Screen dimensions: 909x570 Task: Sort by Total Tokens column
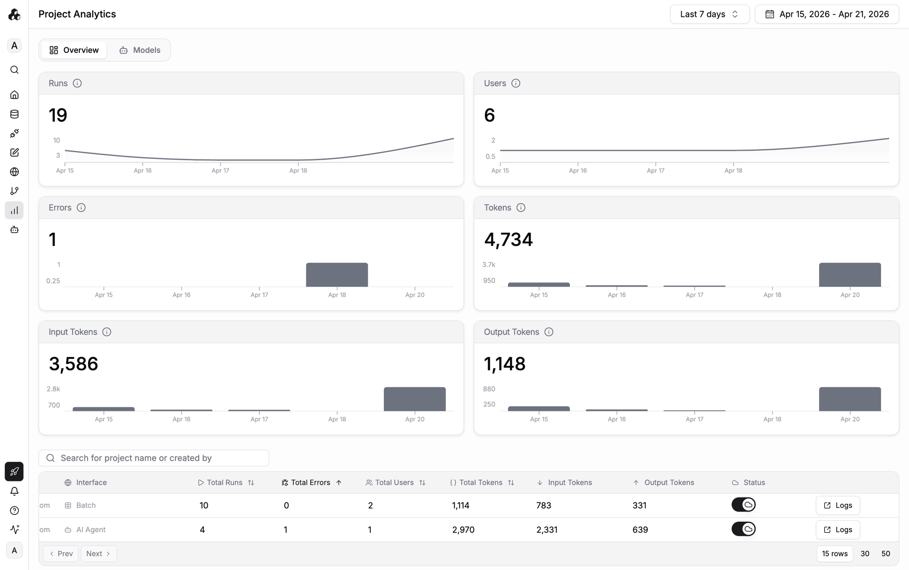pos(482,482)
